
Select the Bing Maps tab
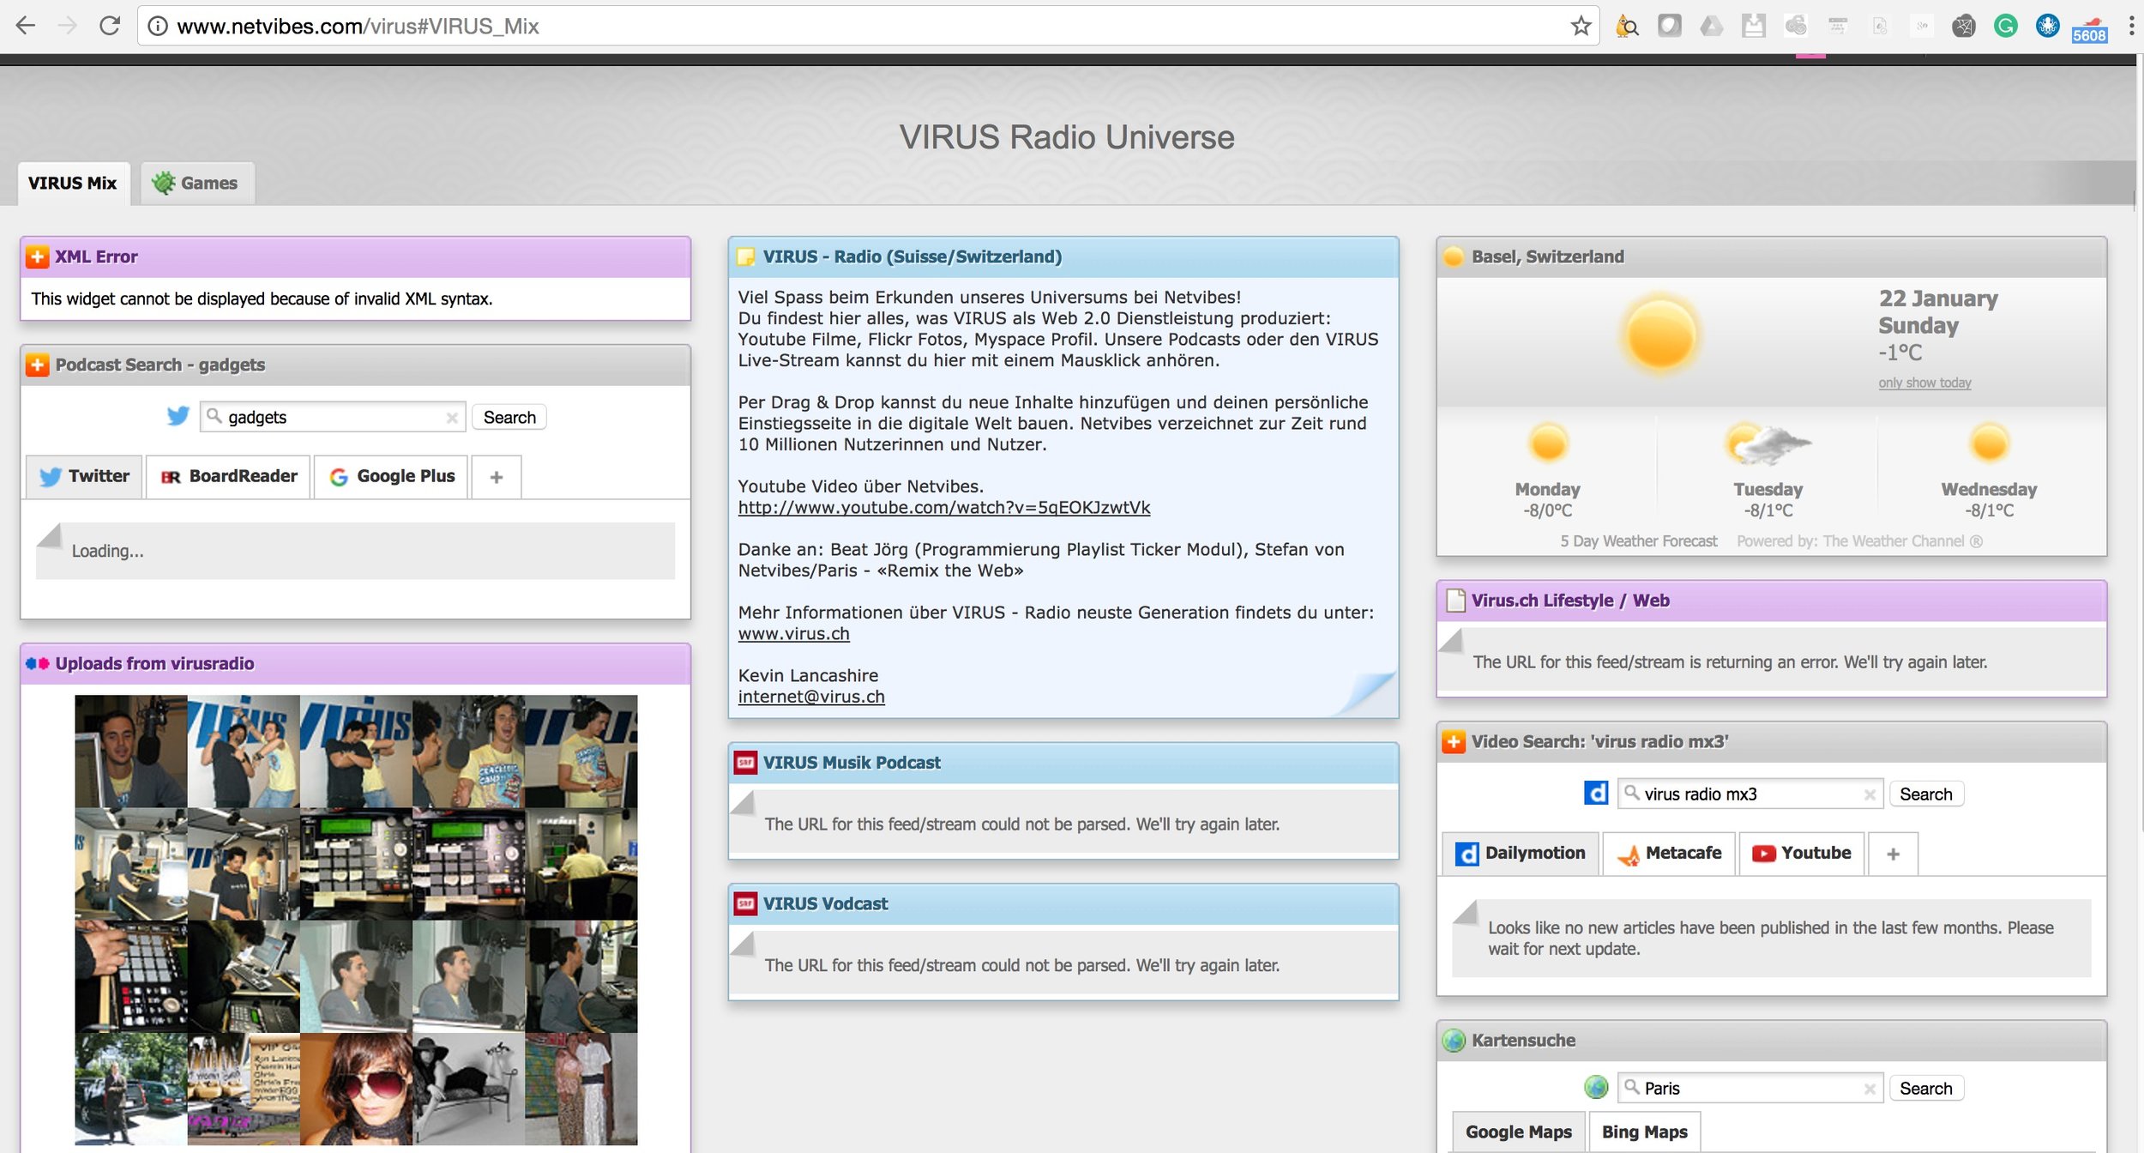(x=1644, y=1132)
